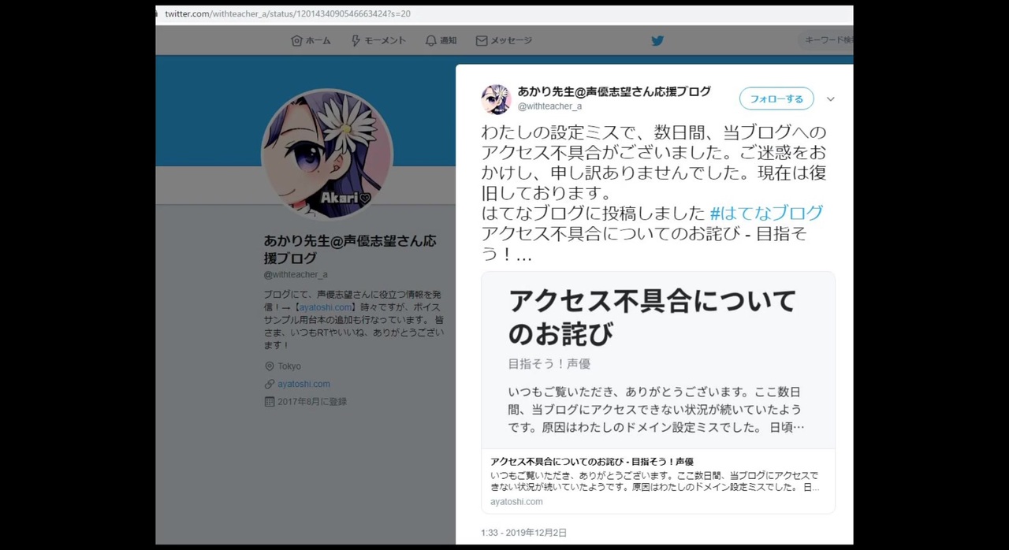Open the アクセス不具合についてのお詫び link card
Viewport: 1009px width, 550px height.
pos(658,392)
